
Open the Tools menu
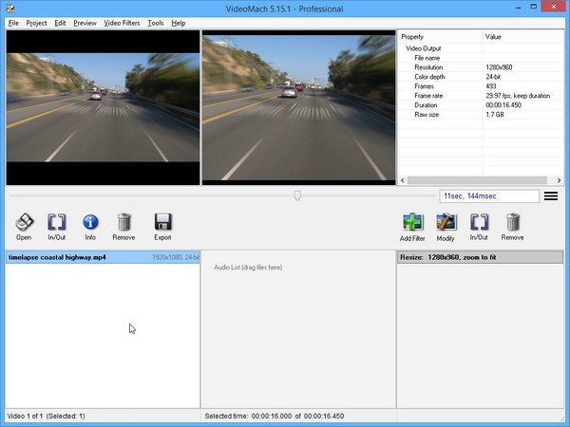(x=156, y=23)
